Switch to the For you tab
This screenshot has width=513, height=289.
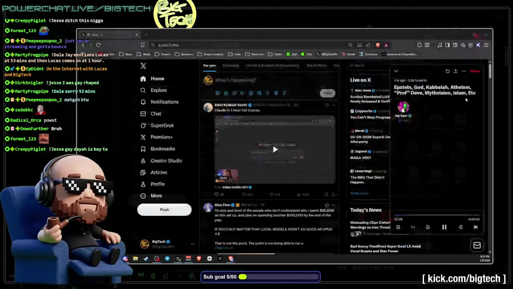209,65
